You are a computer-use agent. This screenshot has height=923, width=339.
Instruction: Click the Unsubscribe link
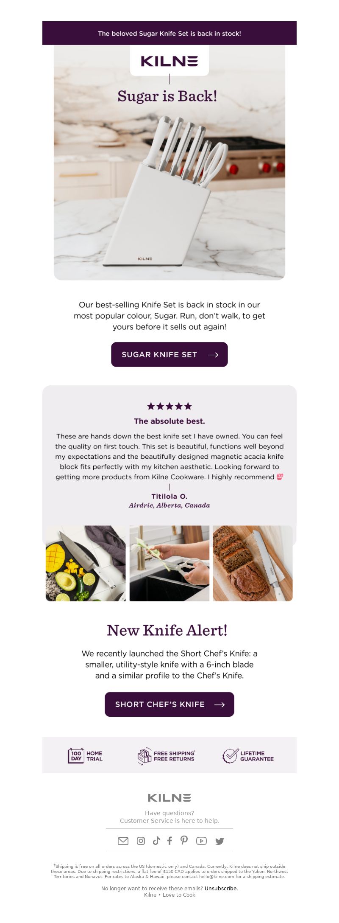(220, 888)
